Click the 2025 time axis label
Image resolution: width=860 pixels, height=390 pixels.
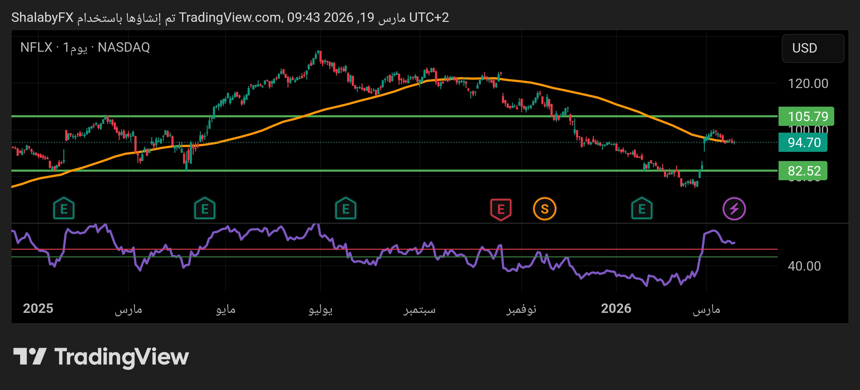click(x=38, y=308)
